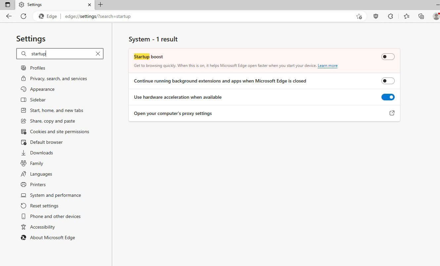This screenshot has height=266, width=440.
Task: Open the Appearance settings
Action: [42, 89]
